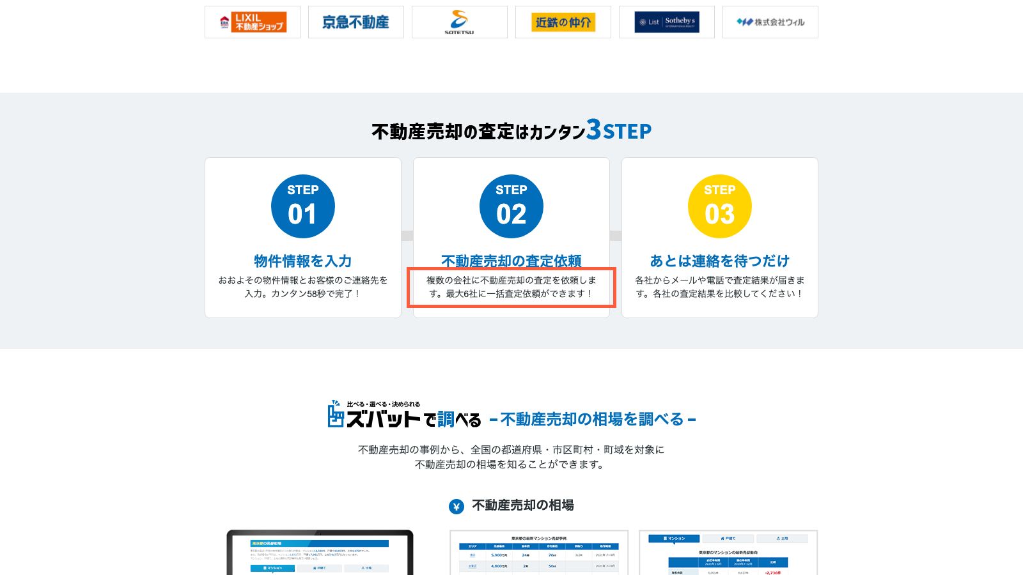Open the 近鉄の仲介 logo banner
1023x575 pixels.
point(563,22)
